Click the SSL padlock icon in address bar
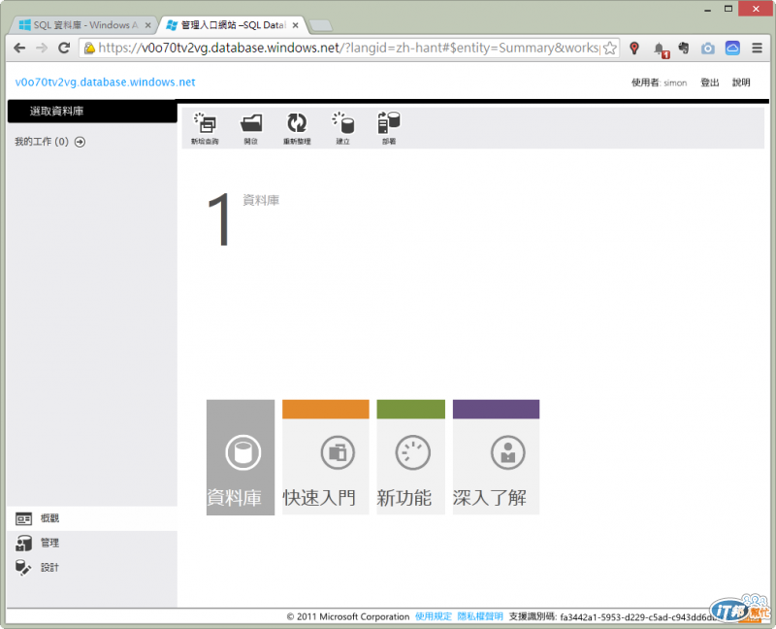 [89, 48]
